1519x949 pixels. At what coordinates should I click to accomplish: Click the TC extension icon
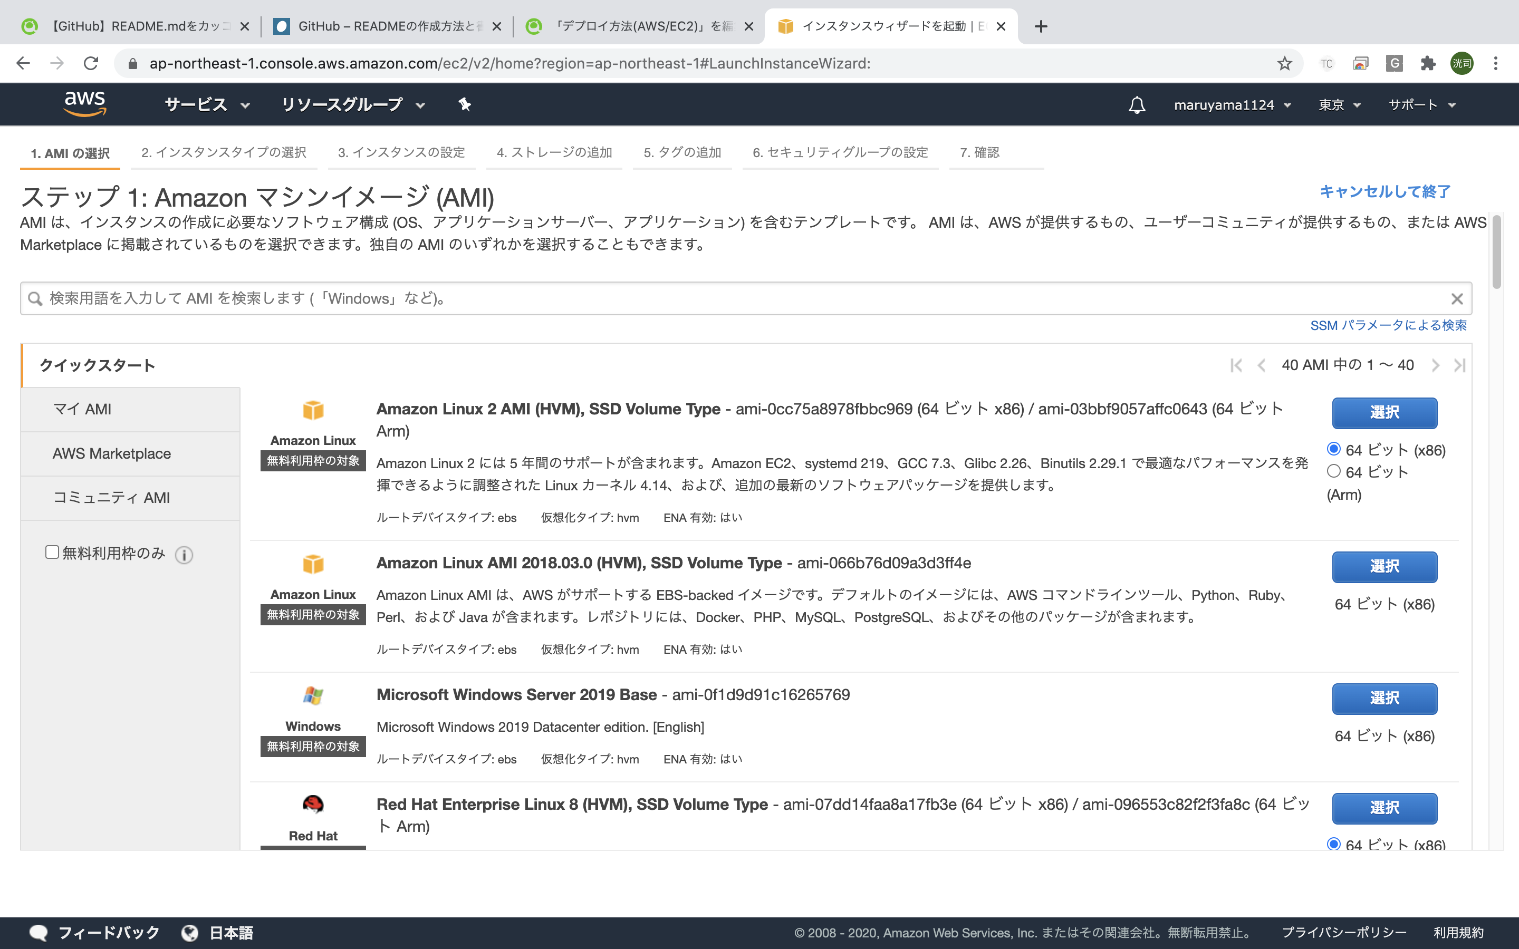[1326, 63]
